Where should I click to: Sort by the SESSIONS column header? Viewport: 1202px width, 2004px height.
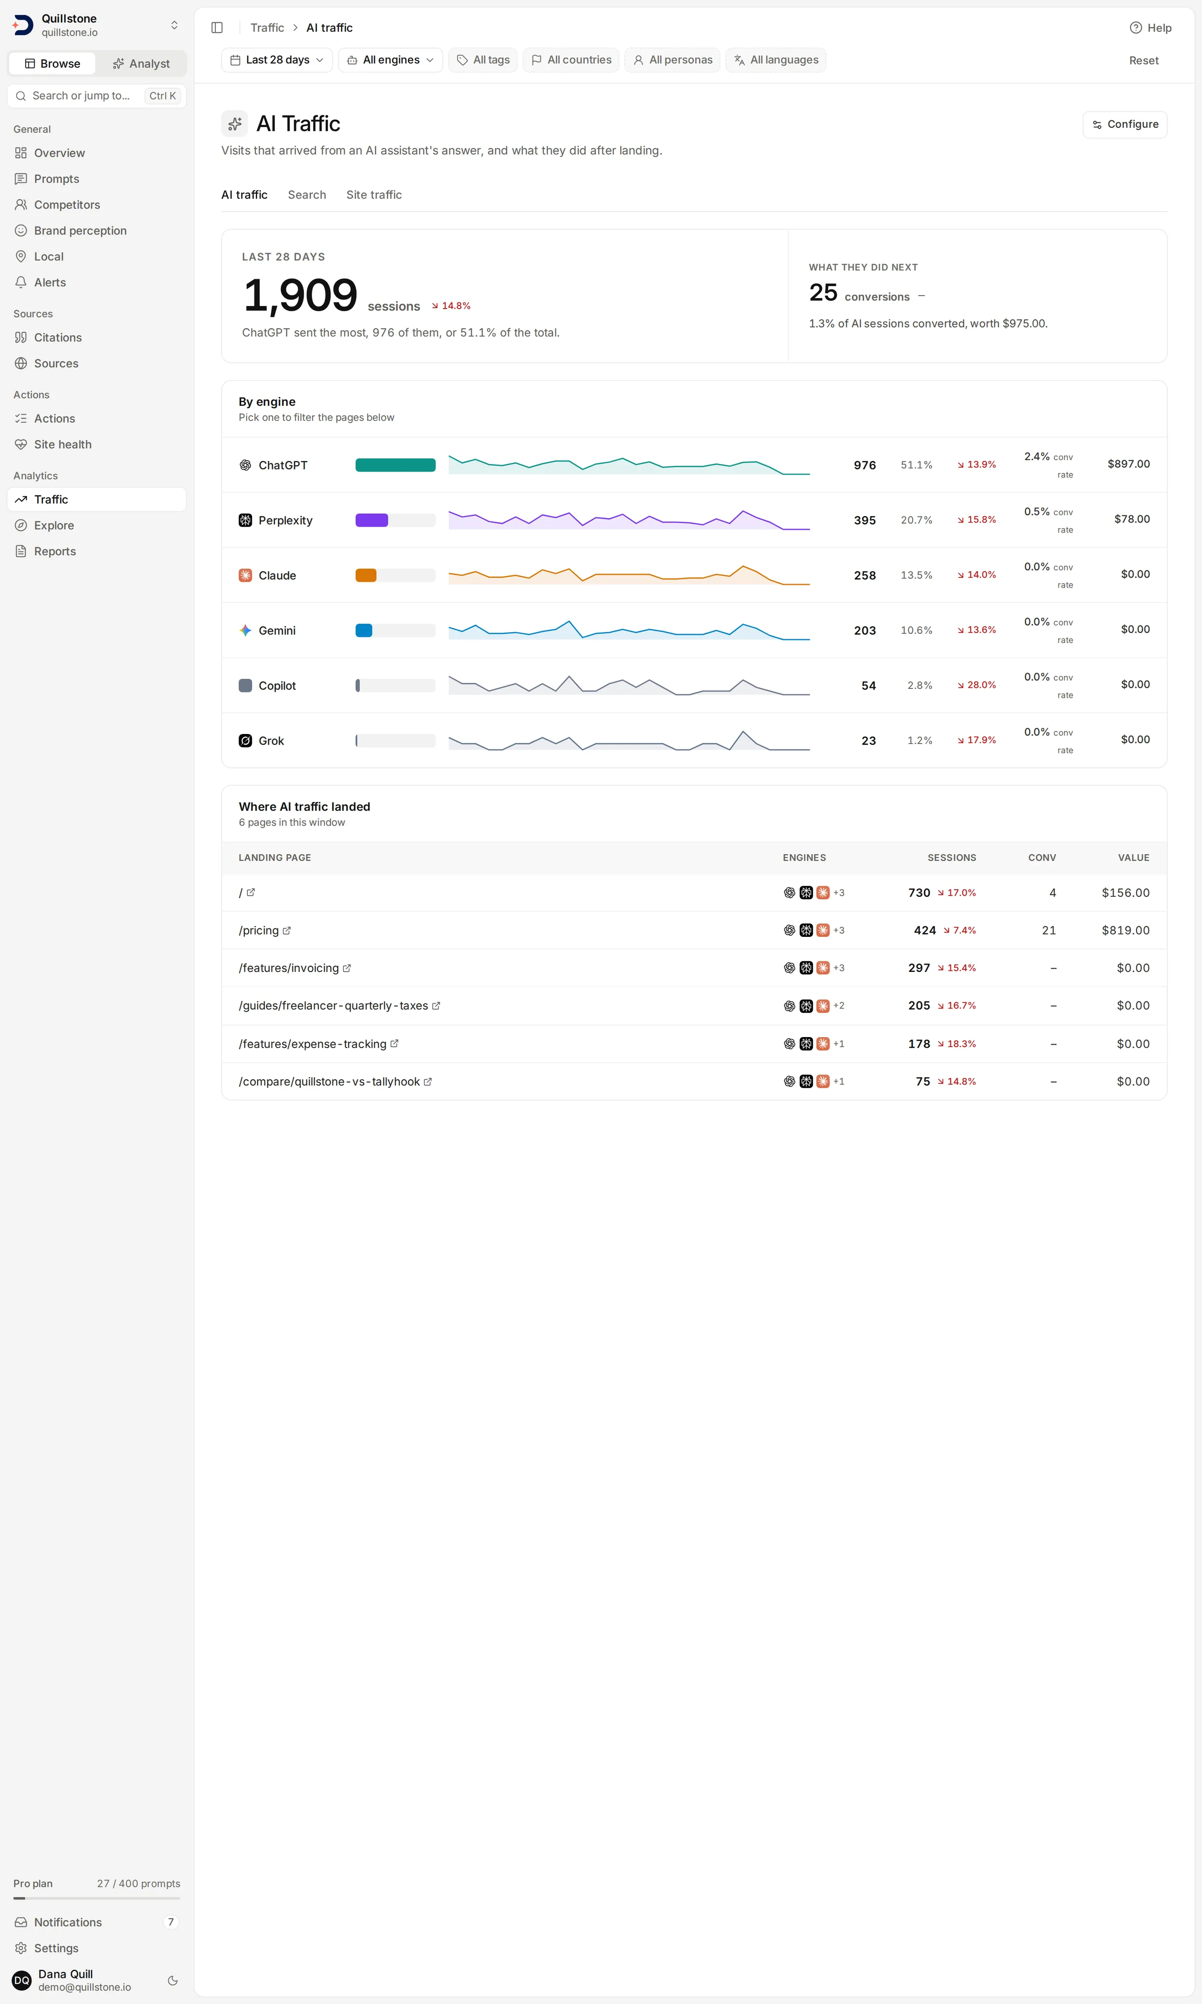(952, 858)
